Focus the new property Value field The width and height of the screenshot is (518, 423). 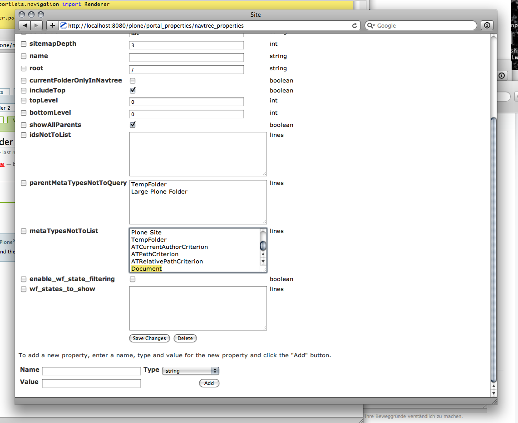pyautogui.click(x=91, y=383)
